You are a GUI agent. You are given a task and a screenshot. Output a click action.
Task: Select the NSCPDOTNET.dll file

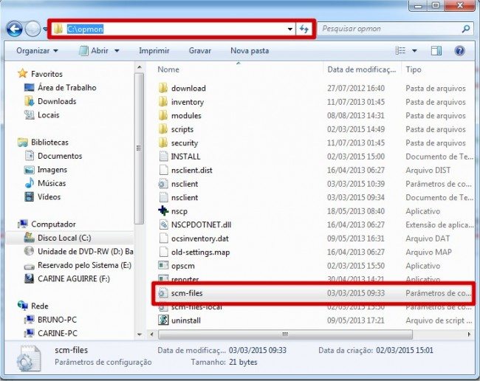200,224
